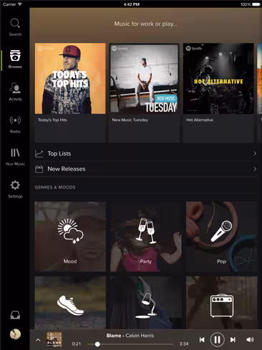Click the Blame song title in player
The image size is (262, 350).
[114, 336]
